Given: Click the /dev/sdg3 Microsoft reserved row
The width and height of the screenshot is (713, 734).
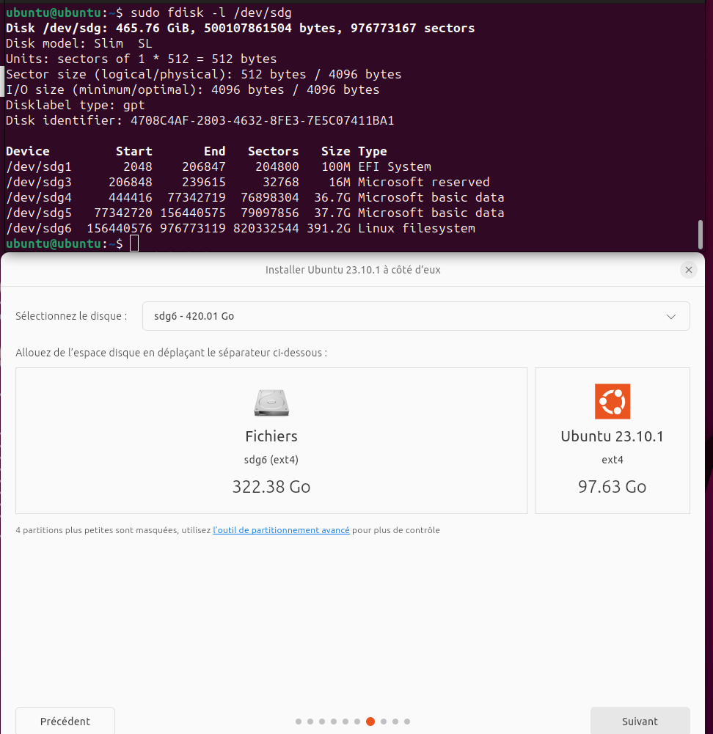Looking at the screenshot, I should pos(248,182).
